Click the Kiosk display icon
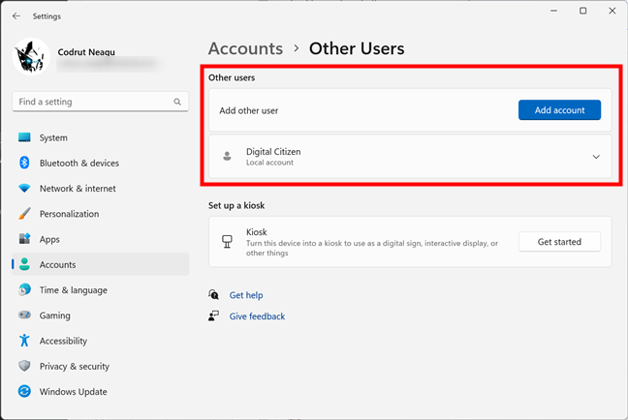The height and width of the screenshot is (420, 628). point(227,242)
